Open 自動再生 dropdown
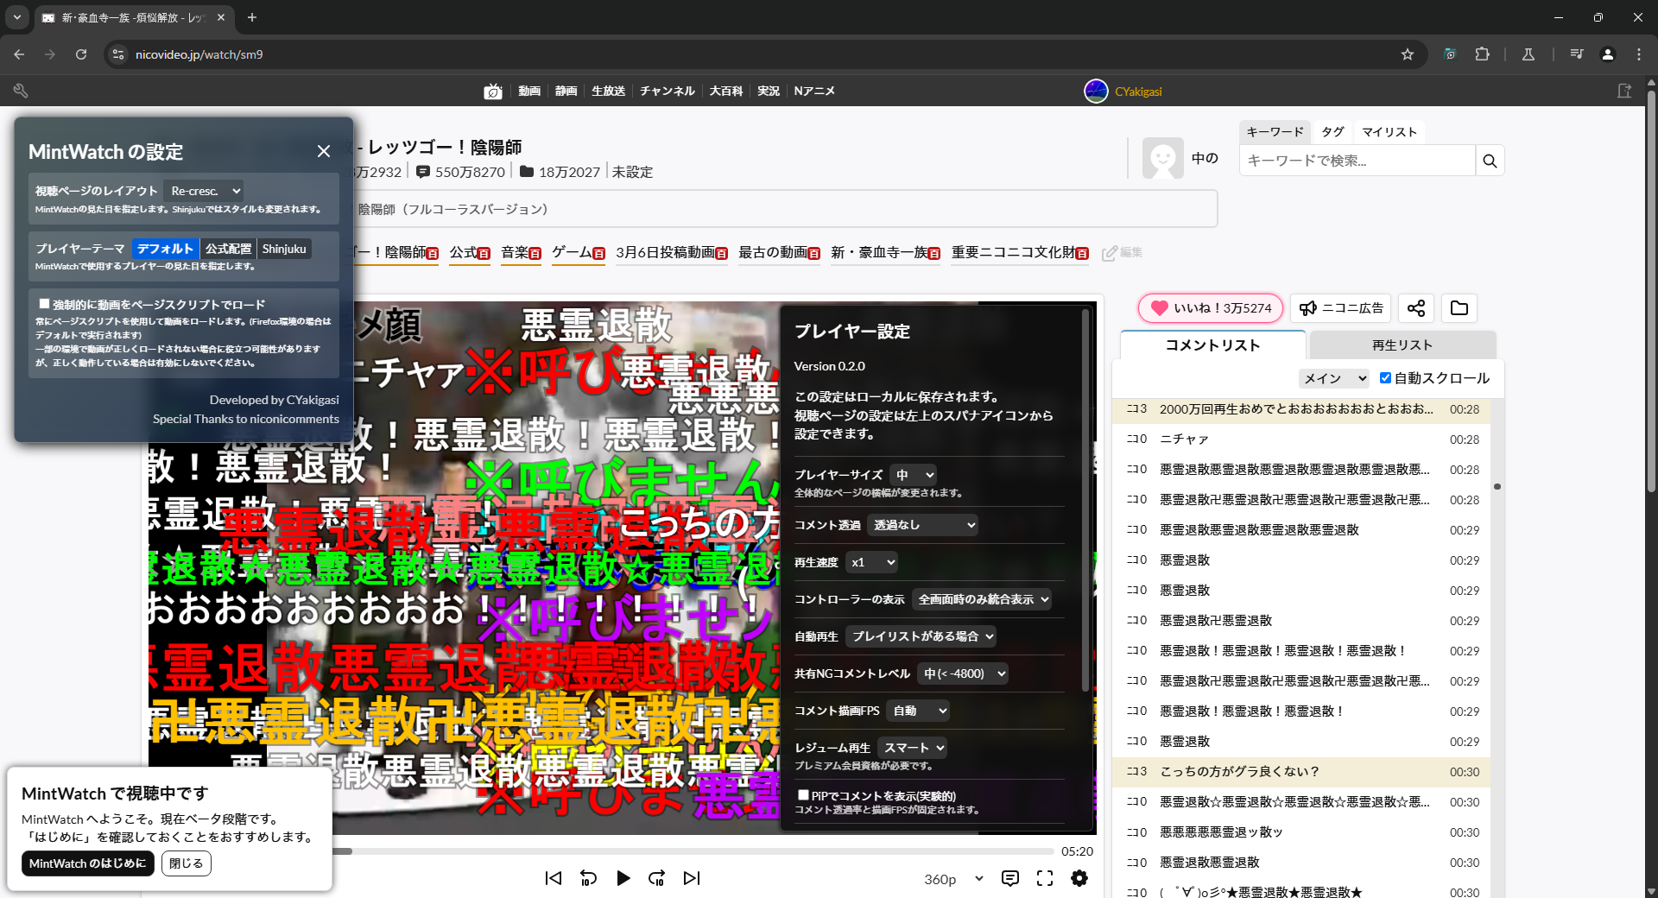The height and width of the screenshot is (898, 1658). (921, 636)
